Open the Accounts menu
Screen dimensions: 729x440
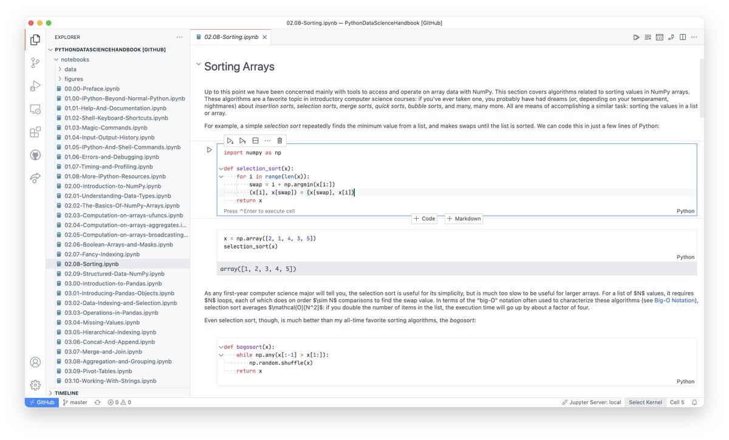(35, 362)
